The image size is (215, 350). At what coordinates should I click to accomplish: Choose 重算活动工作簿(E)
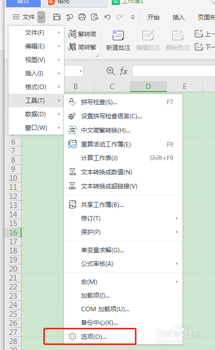coord(123,144)
